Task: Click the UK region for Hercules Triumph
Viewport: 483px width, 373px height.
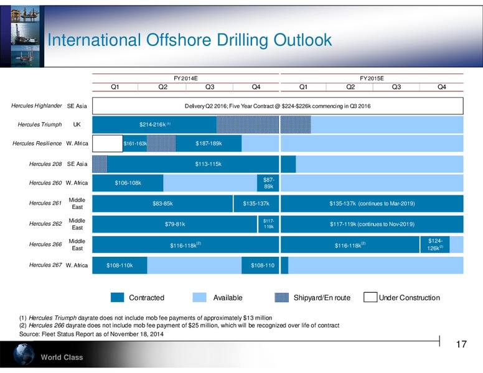Action: click(77, 124)
